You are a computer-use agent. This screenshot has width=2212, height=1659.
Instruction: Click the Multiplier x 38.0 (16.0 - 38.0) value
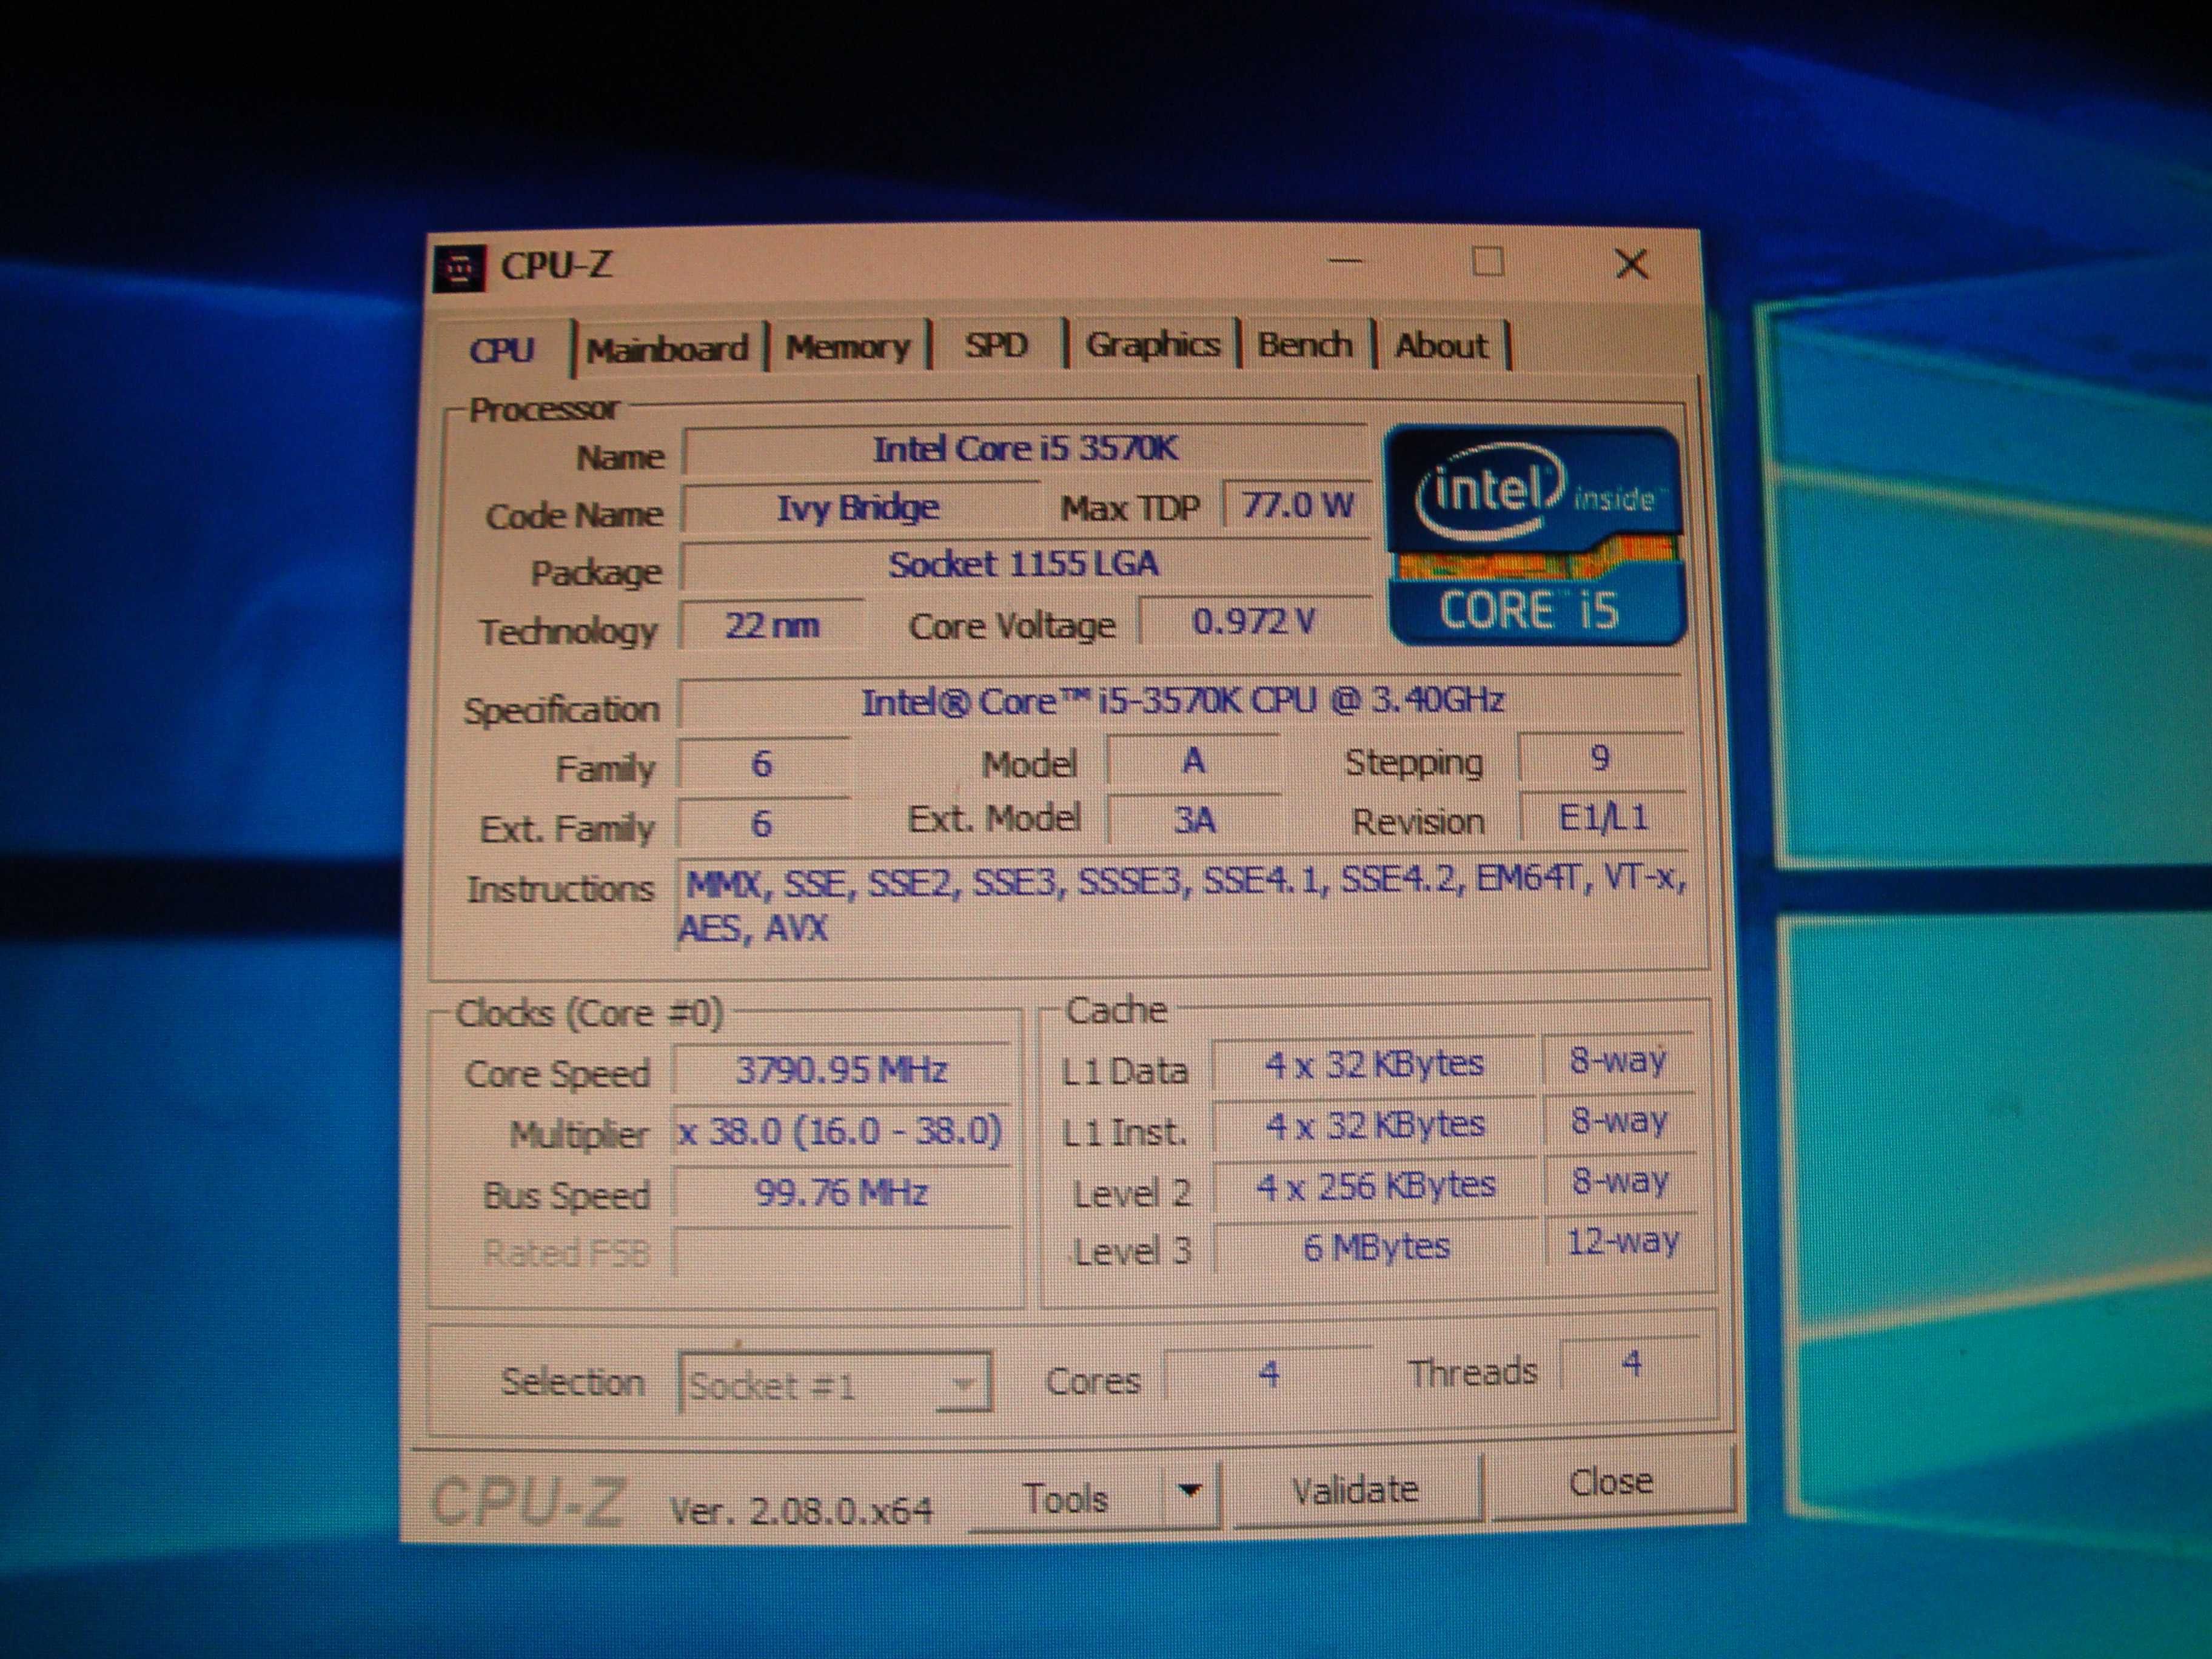point(840,1132)
